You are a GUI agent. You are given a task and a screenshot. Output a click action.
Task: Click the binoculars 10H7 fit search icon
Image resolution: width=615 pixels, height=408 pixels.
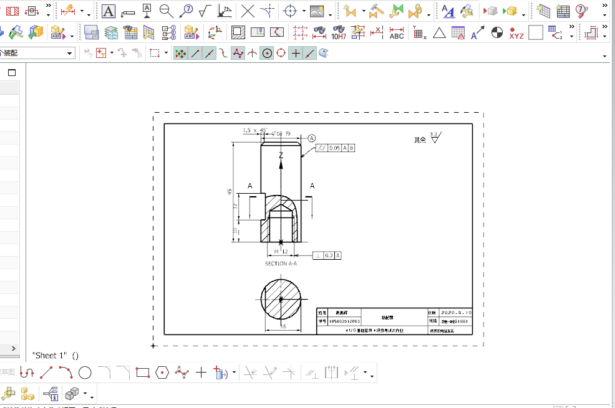339,32
